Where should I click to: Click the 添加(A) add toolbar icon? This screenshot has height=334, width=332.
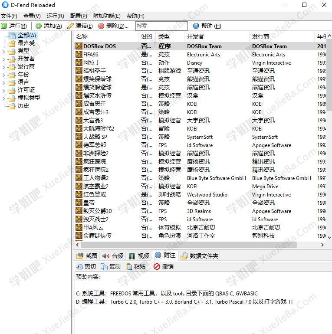39,26
